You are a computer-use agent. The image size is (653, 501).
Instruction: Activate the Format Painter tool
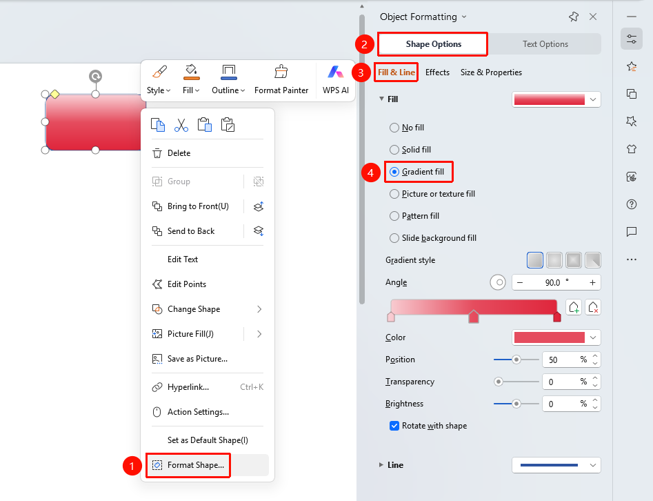281,79
